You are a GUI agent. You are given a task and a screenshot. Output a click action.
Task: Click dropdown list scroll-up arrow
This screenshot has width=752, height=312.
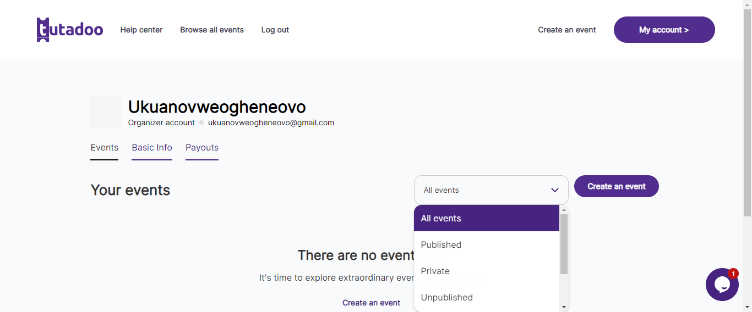[564, 210]
